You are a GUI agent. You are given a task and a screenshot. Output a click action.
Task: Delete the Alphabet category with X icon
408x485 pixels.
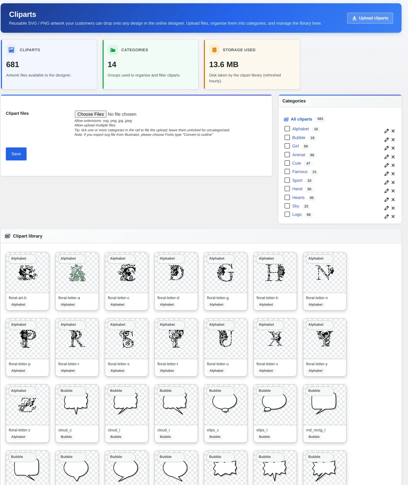click(393, 131)
